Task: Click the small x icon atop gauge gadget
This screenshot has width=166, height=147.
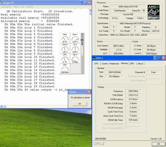Action: point(82,34)
